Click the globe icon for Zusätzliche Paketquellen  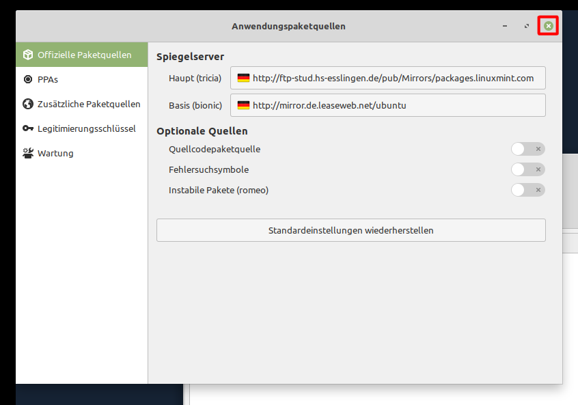[28, 104]
